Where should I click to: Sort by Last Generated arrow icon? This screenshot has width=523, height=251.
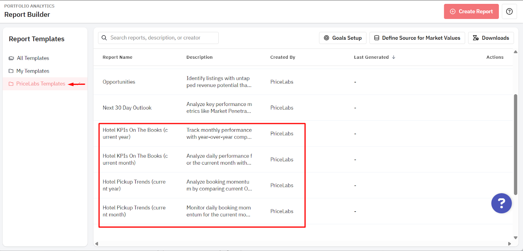pos(394,57)
